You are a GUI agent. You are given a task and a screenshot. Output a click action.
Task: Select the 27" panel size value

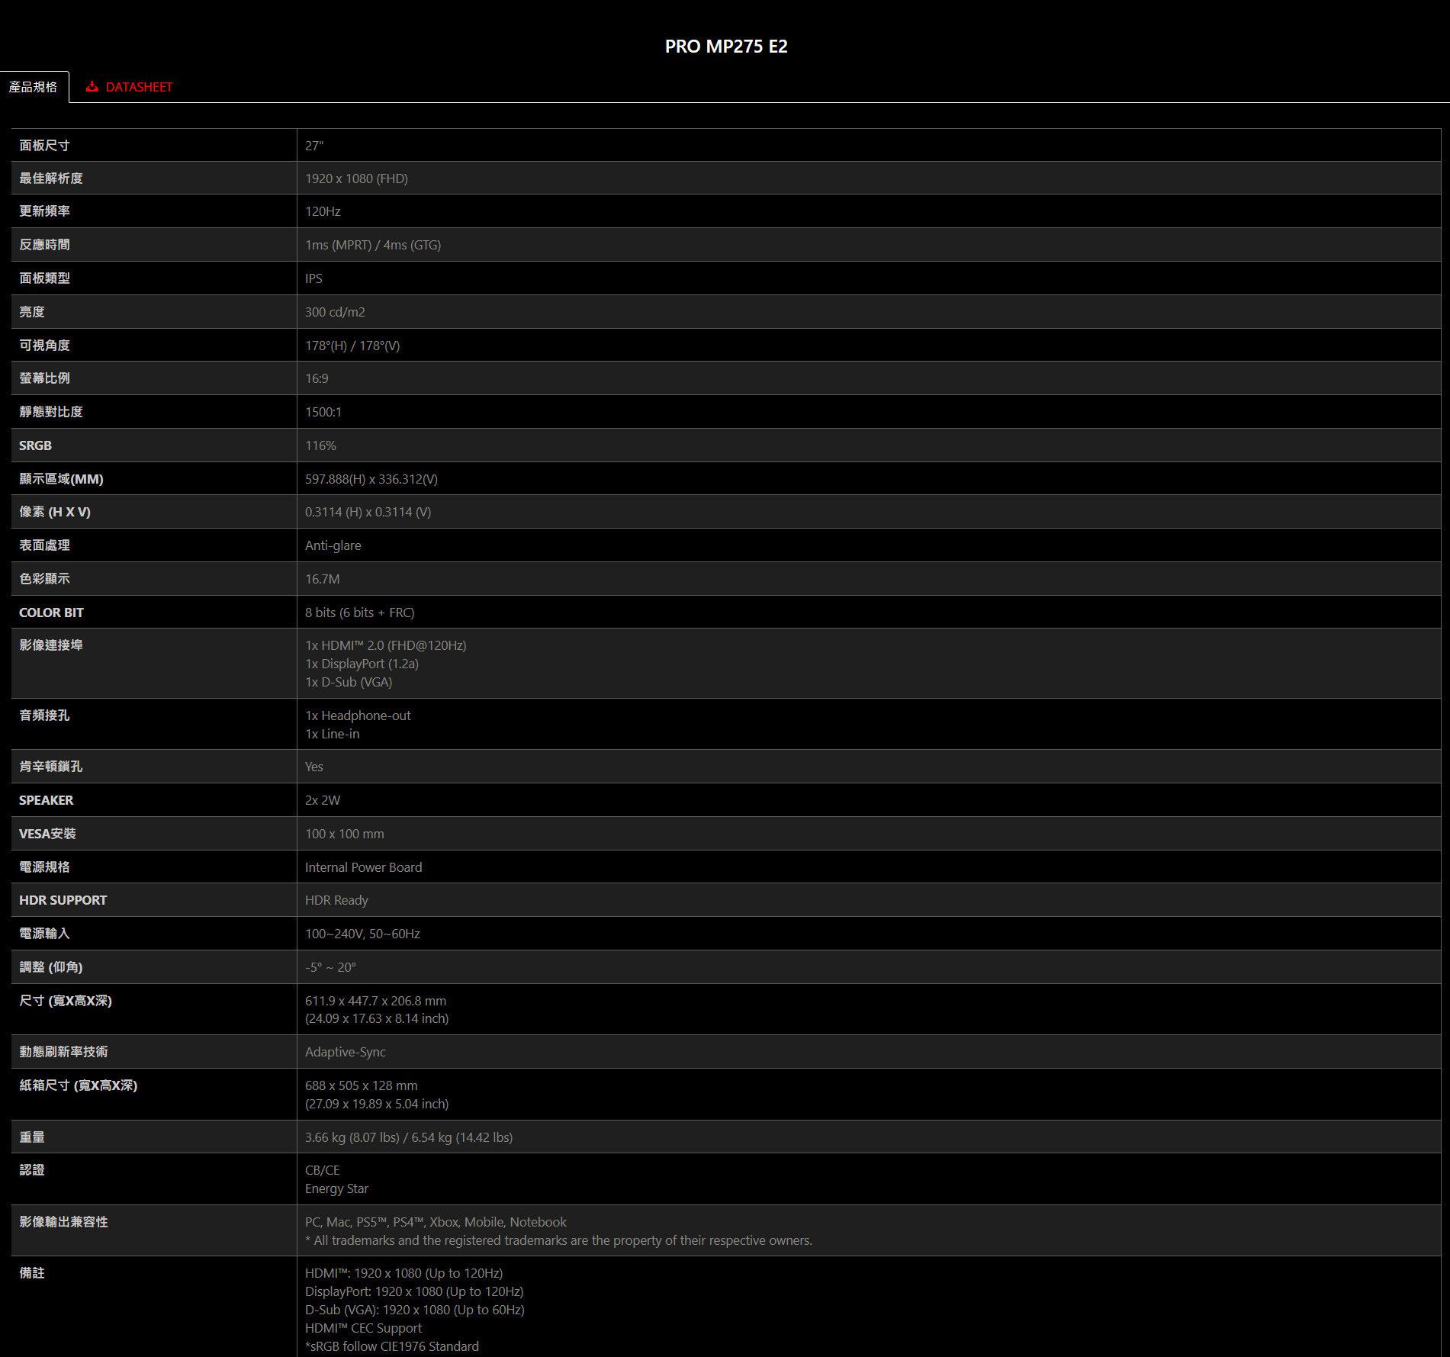pos(314,145)
